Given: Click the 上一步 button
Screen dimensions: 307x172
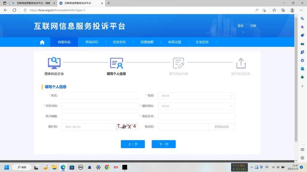Looking at the screenshot, I should click(133, 144).
